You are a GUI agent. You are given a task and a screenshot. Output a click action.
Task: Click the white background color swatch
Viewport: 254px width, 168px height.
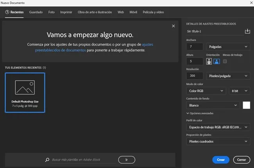[x=246, y=105]
